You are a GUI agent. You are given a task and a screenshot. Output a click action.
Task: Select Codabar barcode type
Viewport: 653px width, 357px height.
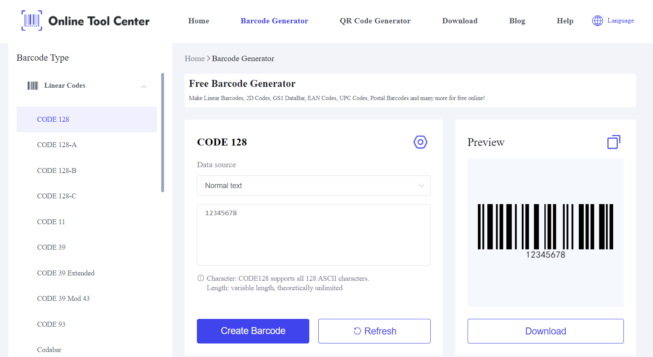coord(49,350)
